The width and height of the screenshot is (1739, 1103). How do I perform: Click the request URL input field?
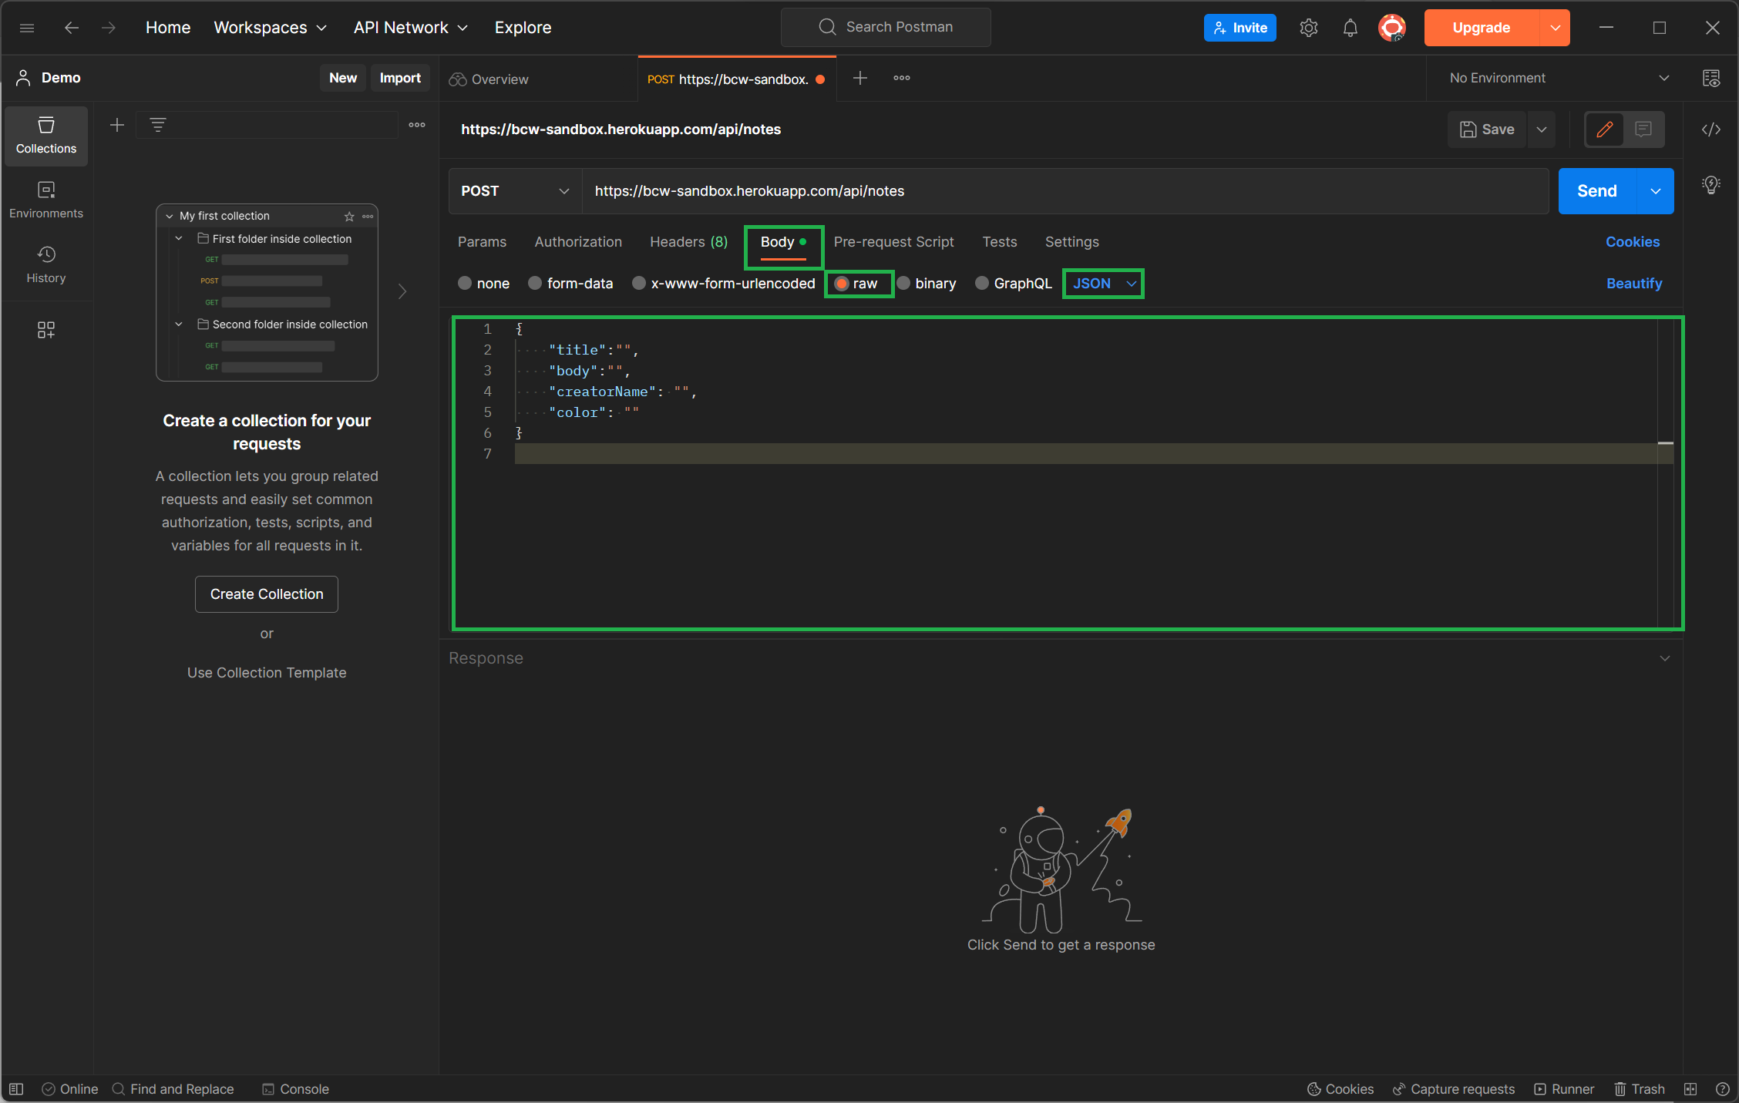point(1065,191)
